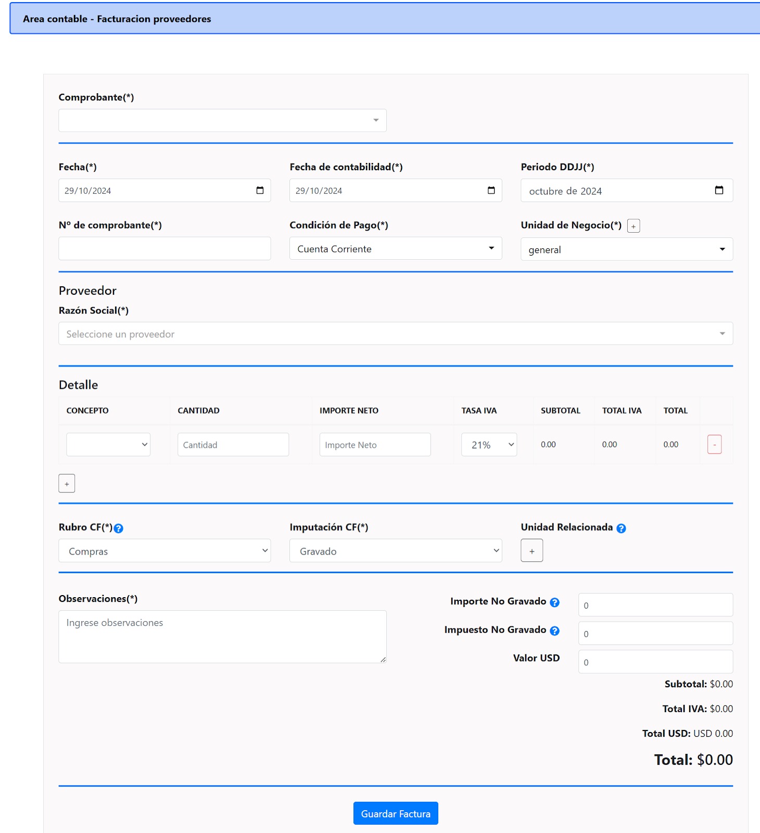Click the Impuesto No Gravado input
Image resolution: width=760 pixels, height=833 pixels.
click(655, 634)
